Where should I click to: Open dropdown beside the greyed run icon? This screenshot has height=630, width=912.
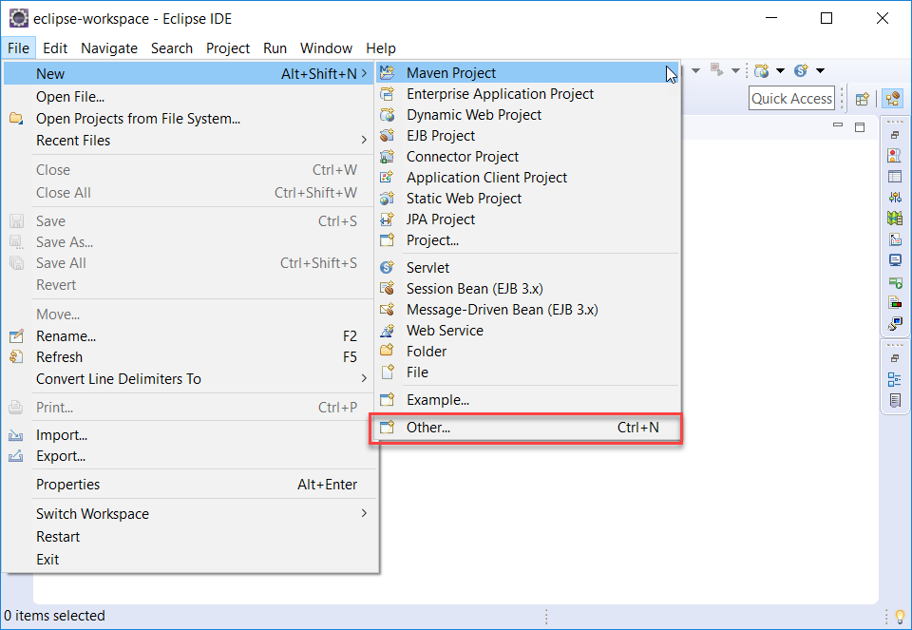click(735, 71)
